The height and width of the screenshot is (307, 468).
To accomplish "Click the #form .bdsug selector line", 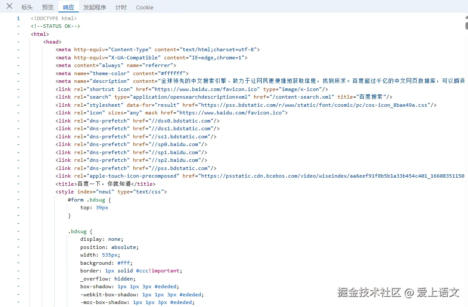I will [x=90, y=200].
